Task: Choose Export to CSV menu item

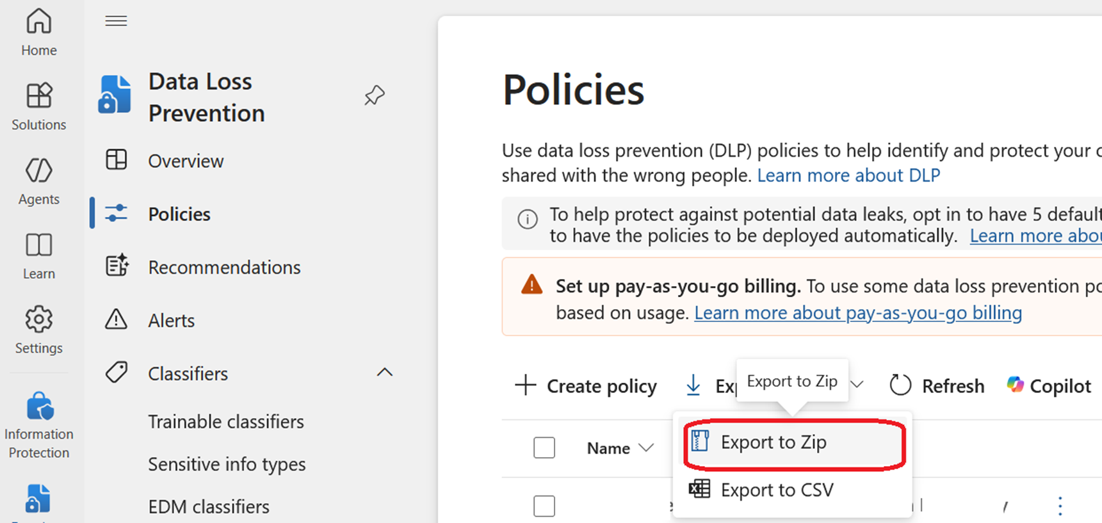Action: [793, 490]
